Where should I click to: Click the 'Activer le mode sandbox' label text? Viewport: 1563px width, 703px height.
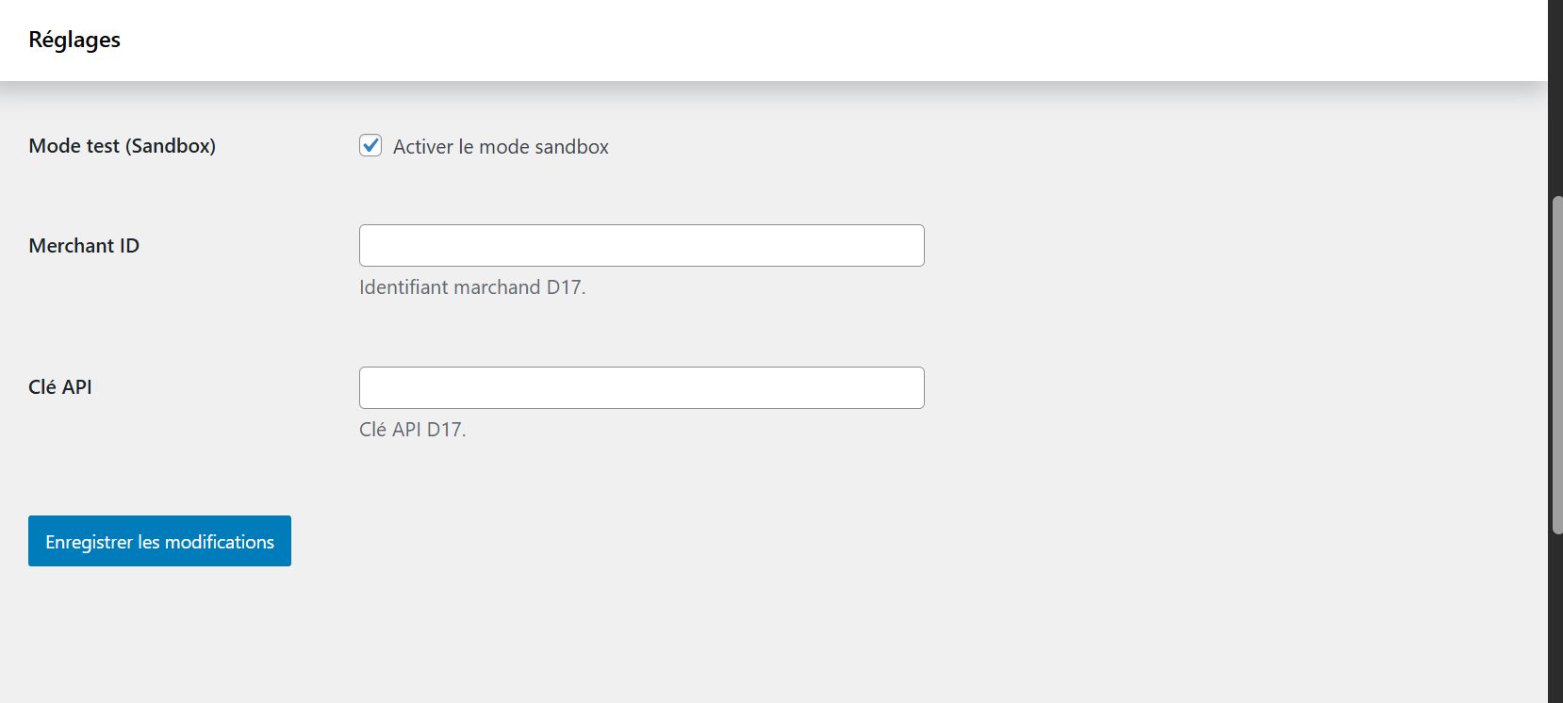(500, 147)
